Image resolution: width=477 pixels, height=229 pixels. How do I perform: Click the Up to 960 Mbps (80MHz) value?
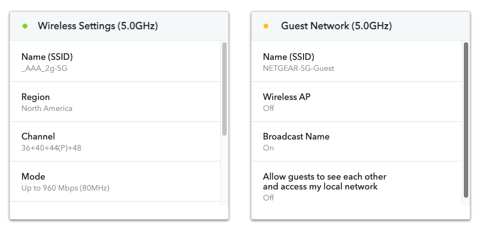65,188
